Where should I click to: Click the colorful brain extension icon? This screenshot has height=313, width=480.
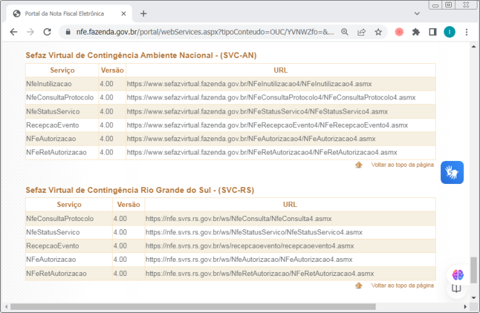pos(458,275)
